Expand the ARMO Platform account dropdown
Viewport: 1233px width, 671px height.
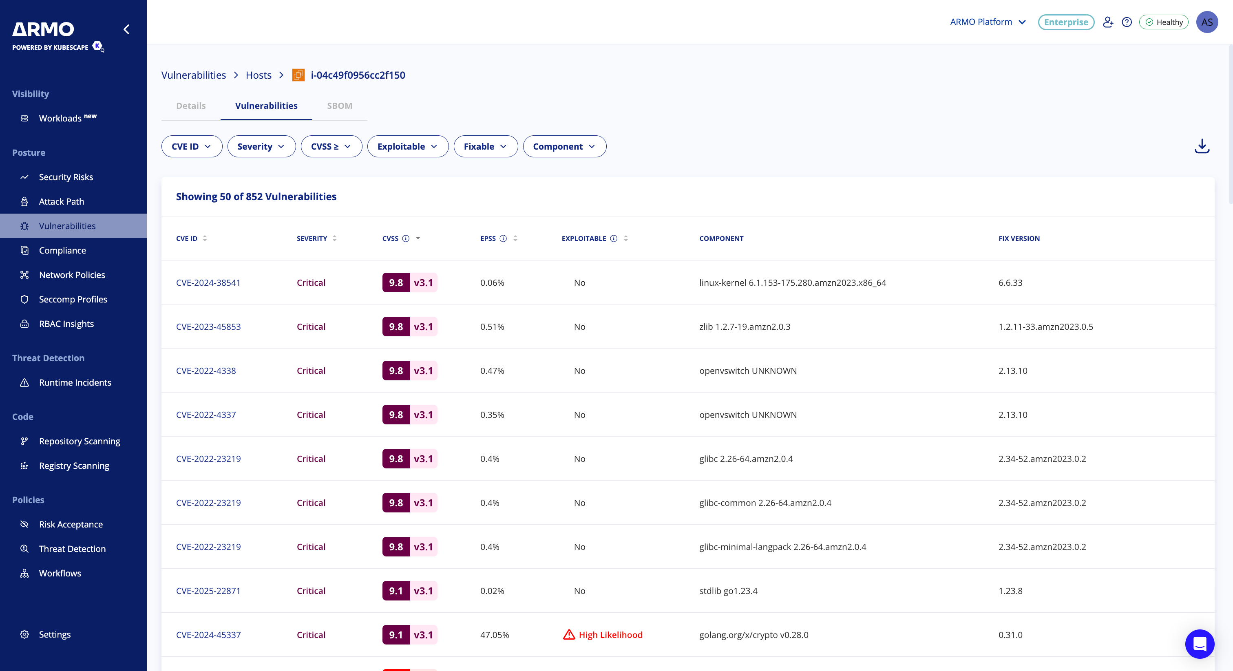pyautogui.click(x=988, y=22)
